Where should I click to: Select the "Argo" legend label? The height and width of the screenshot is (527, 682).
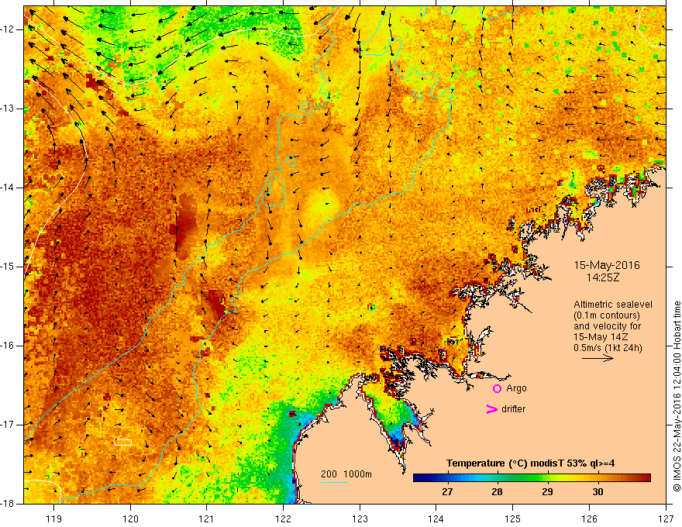pyautogui.click(x=516, y=388)
